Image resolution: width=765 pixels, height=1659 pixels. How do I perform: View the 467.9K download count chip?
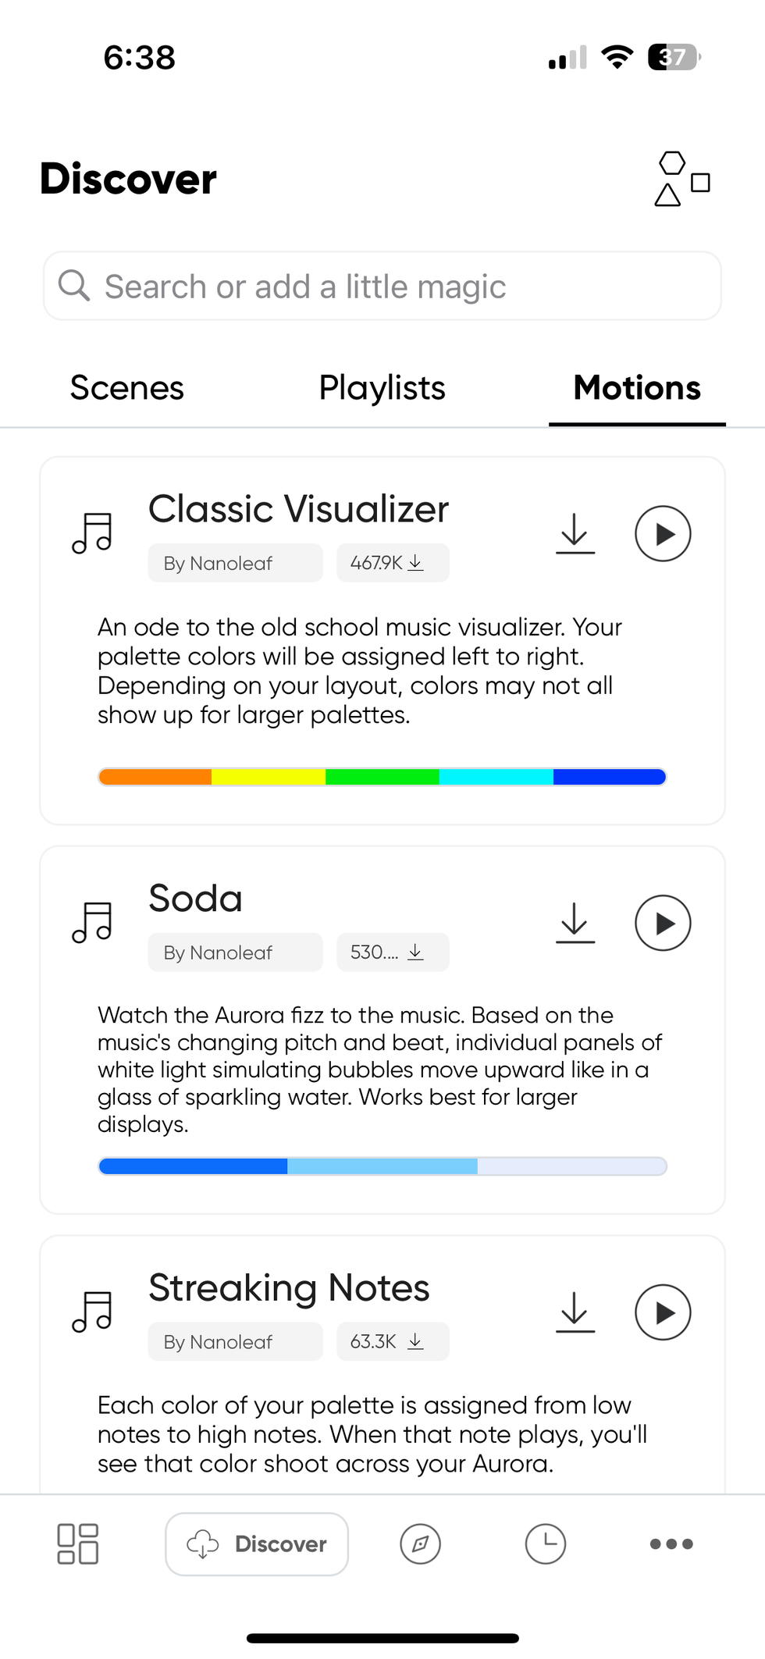[393, 562]
